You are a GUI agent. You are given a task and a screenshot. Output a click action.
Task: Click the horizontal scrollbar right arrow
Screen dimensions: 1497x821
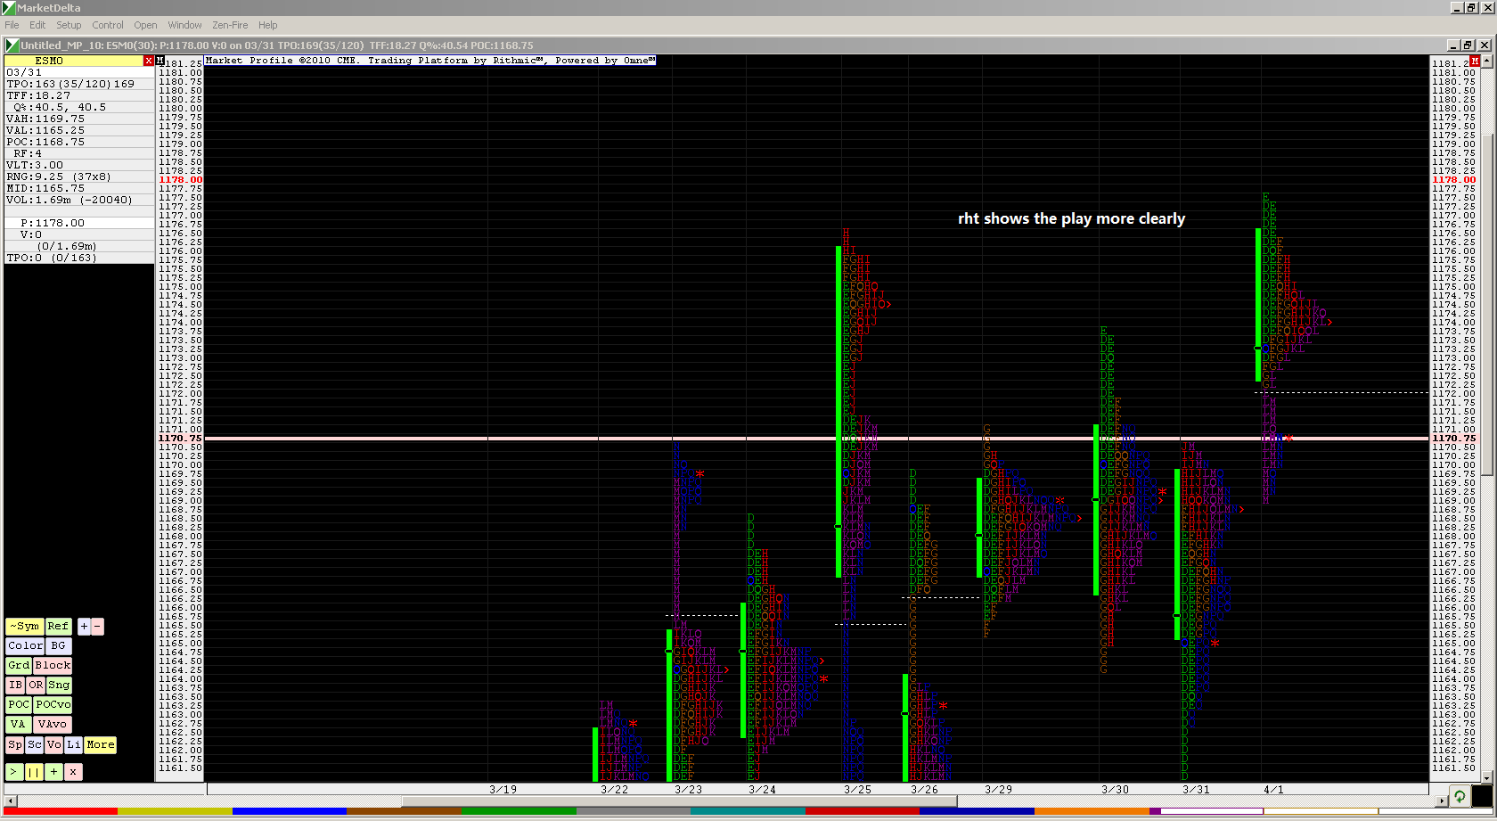click(x=1442, y=800)
